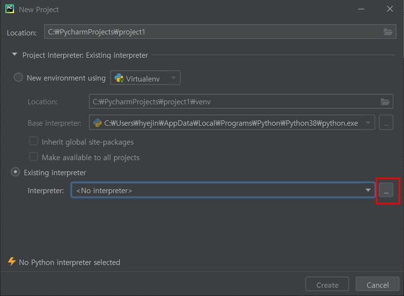Click the Python icon in Base interpreter field
The image size is (404, 296).
(x=97, y=123)
